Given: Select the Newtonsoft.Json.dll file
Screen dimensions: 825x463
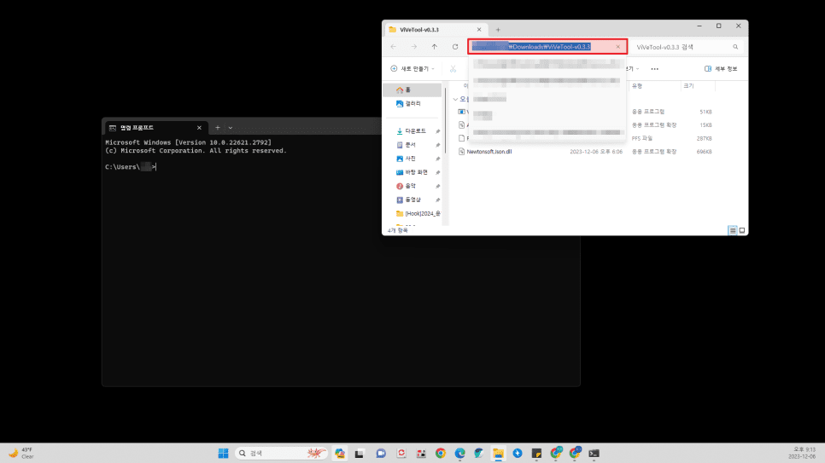Looking at the screenshot, I should tap(489, 152).
